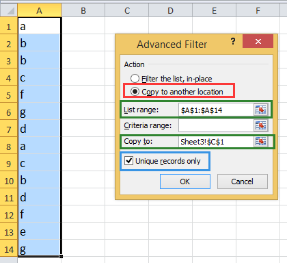The width and height of the screenshot is (287, 263).
Task: Select the row 5 header
Action: point(9,95)
